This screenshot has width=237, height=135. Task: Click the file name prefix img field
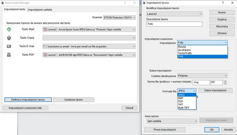[x=201, y=82]
